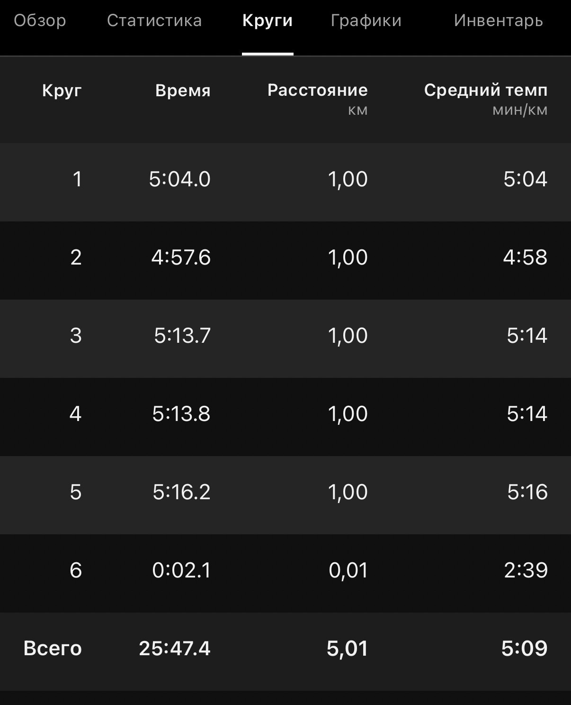Switch to the Обзор tab
The image size is (571, 705).
tap(40, 20)
